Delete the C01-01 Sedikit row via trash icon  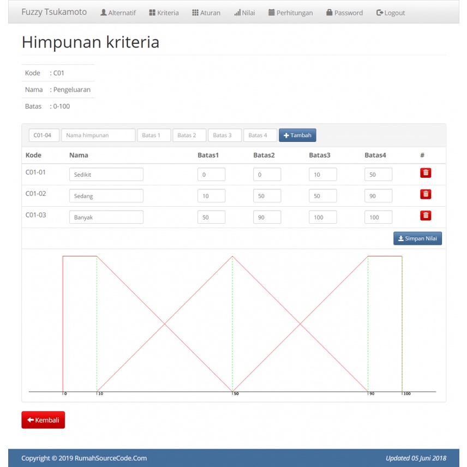coord(425,172)
